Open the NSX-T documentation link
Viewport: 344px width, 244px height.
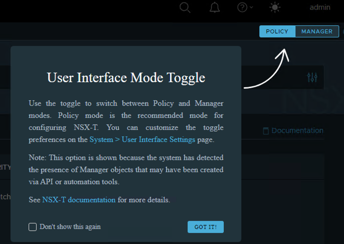[79, 200]
